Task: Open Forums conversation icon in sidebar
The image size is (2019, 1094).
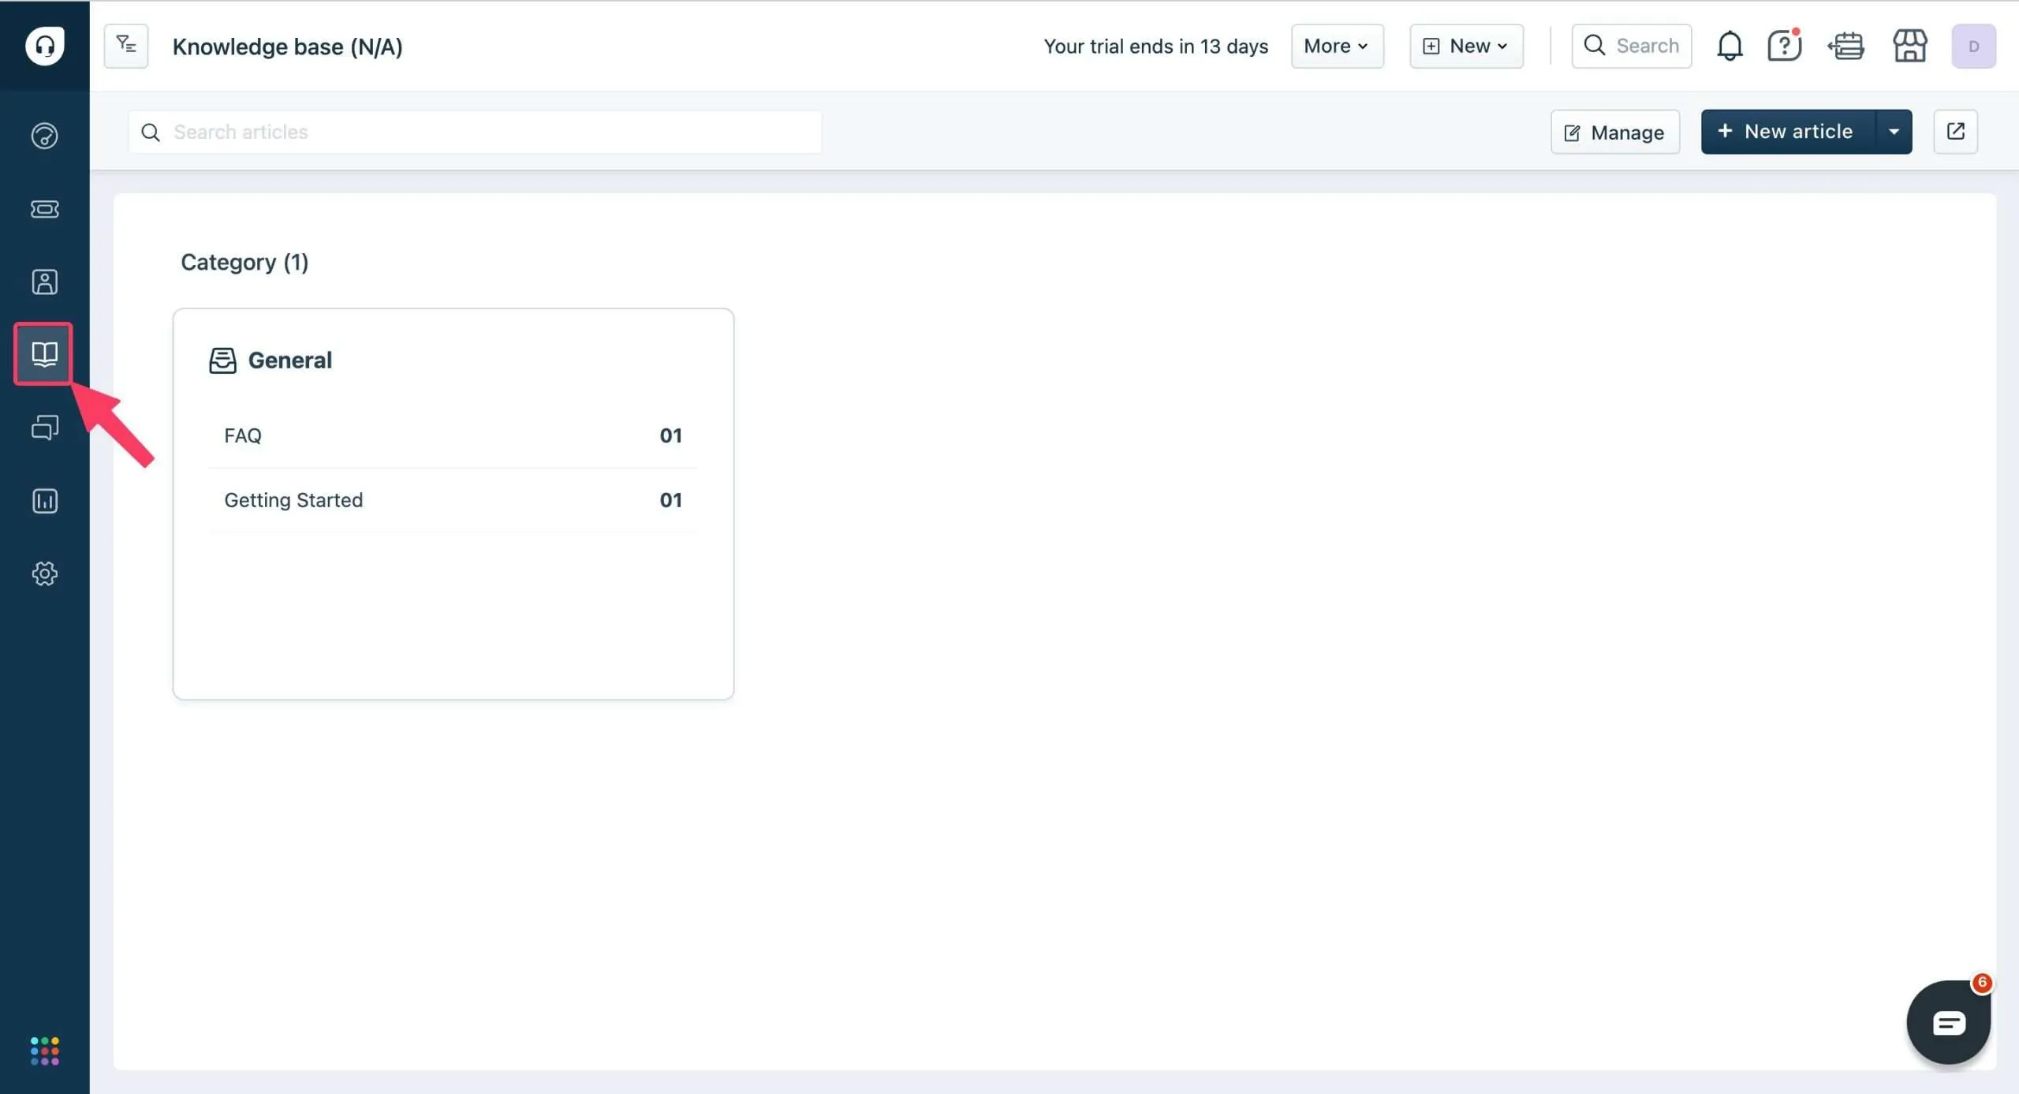Action: tap(44, 428)
